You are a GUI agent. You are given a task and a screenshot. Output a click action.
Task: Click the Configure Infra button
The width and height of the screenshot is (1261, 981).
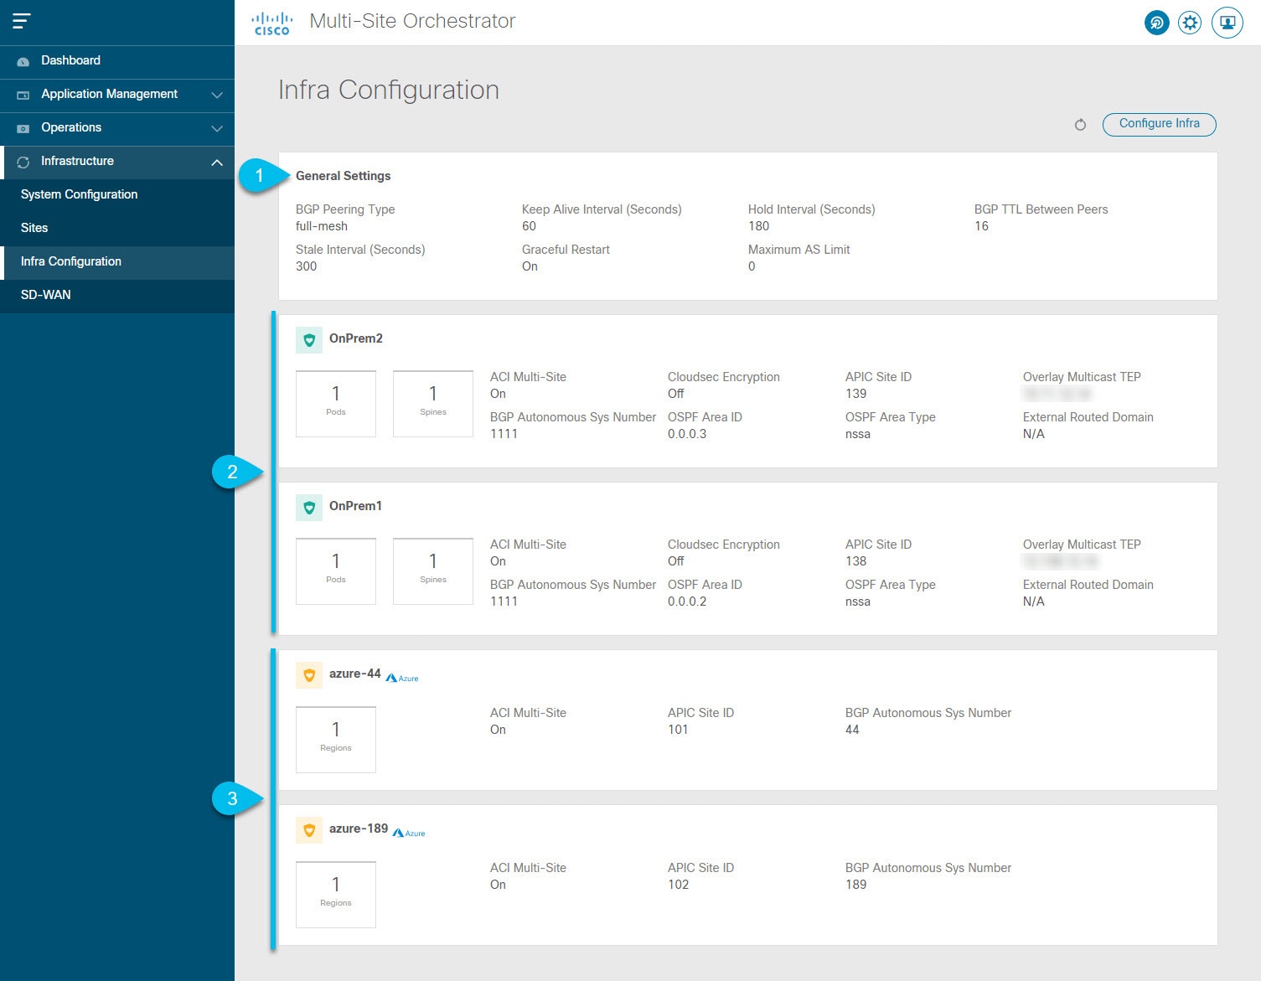(x=1160, y=124)
